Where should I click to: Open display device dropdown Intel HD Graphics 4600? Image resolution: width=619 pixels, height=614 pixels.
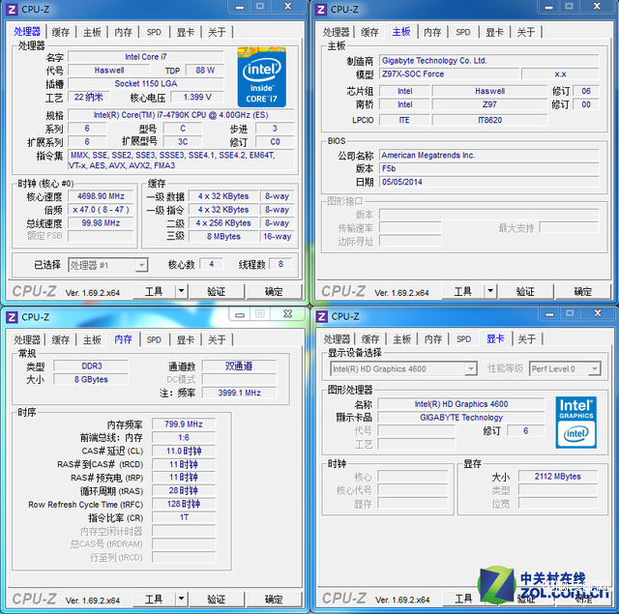pyautogui.click(x=403, y=369)
